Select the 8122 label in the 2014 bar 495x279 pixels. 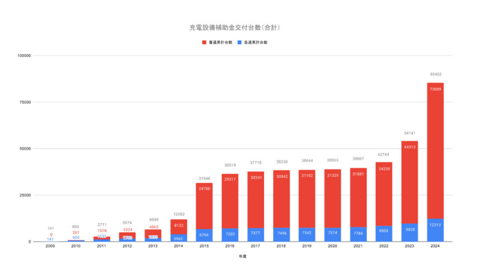point(178,223)
